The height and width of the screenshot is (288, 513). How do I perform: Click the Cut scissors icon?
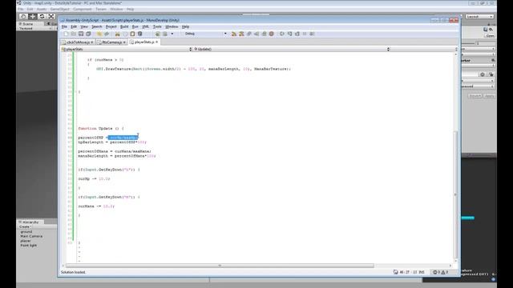click(x=118, y=34)
